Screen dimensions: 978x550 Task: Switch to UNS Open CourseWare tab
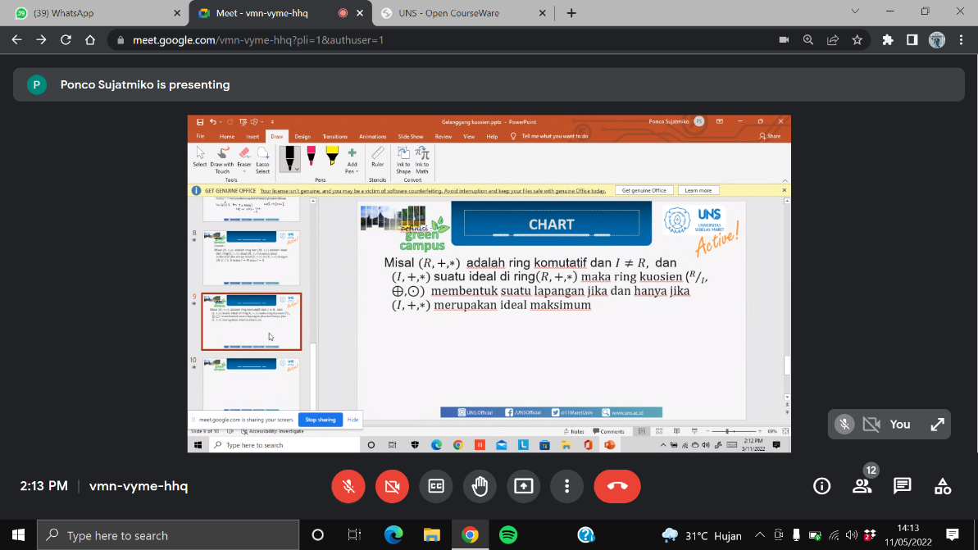point(462,13)
